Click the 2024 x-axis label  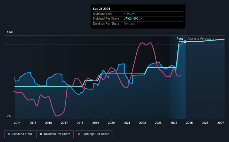click(174, 123)
